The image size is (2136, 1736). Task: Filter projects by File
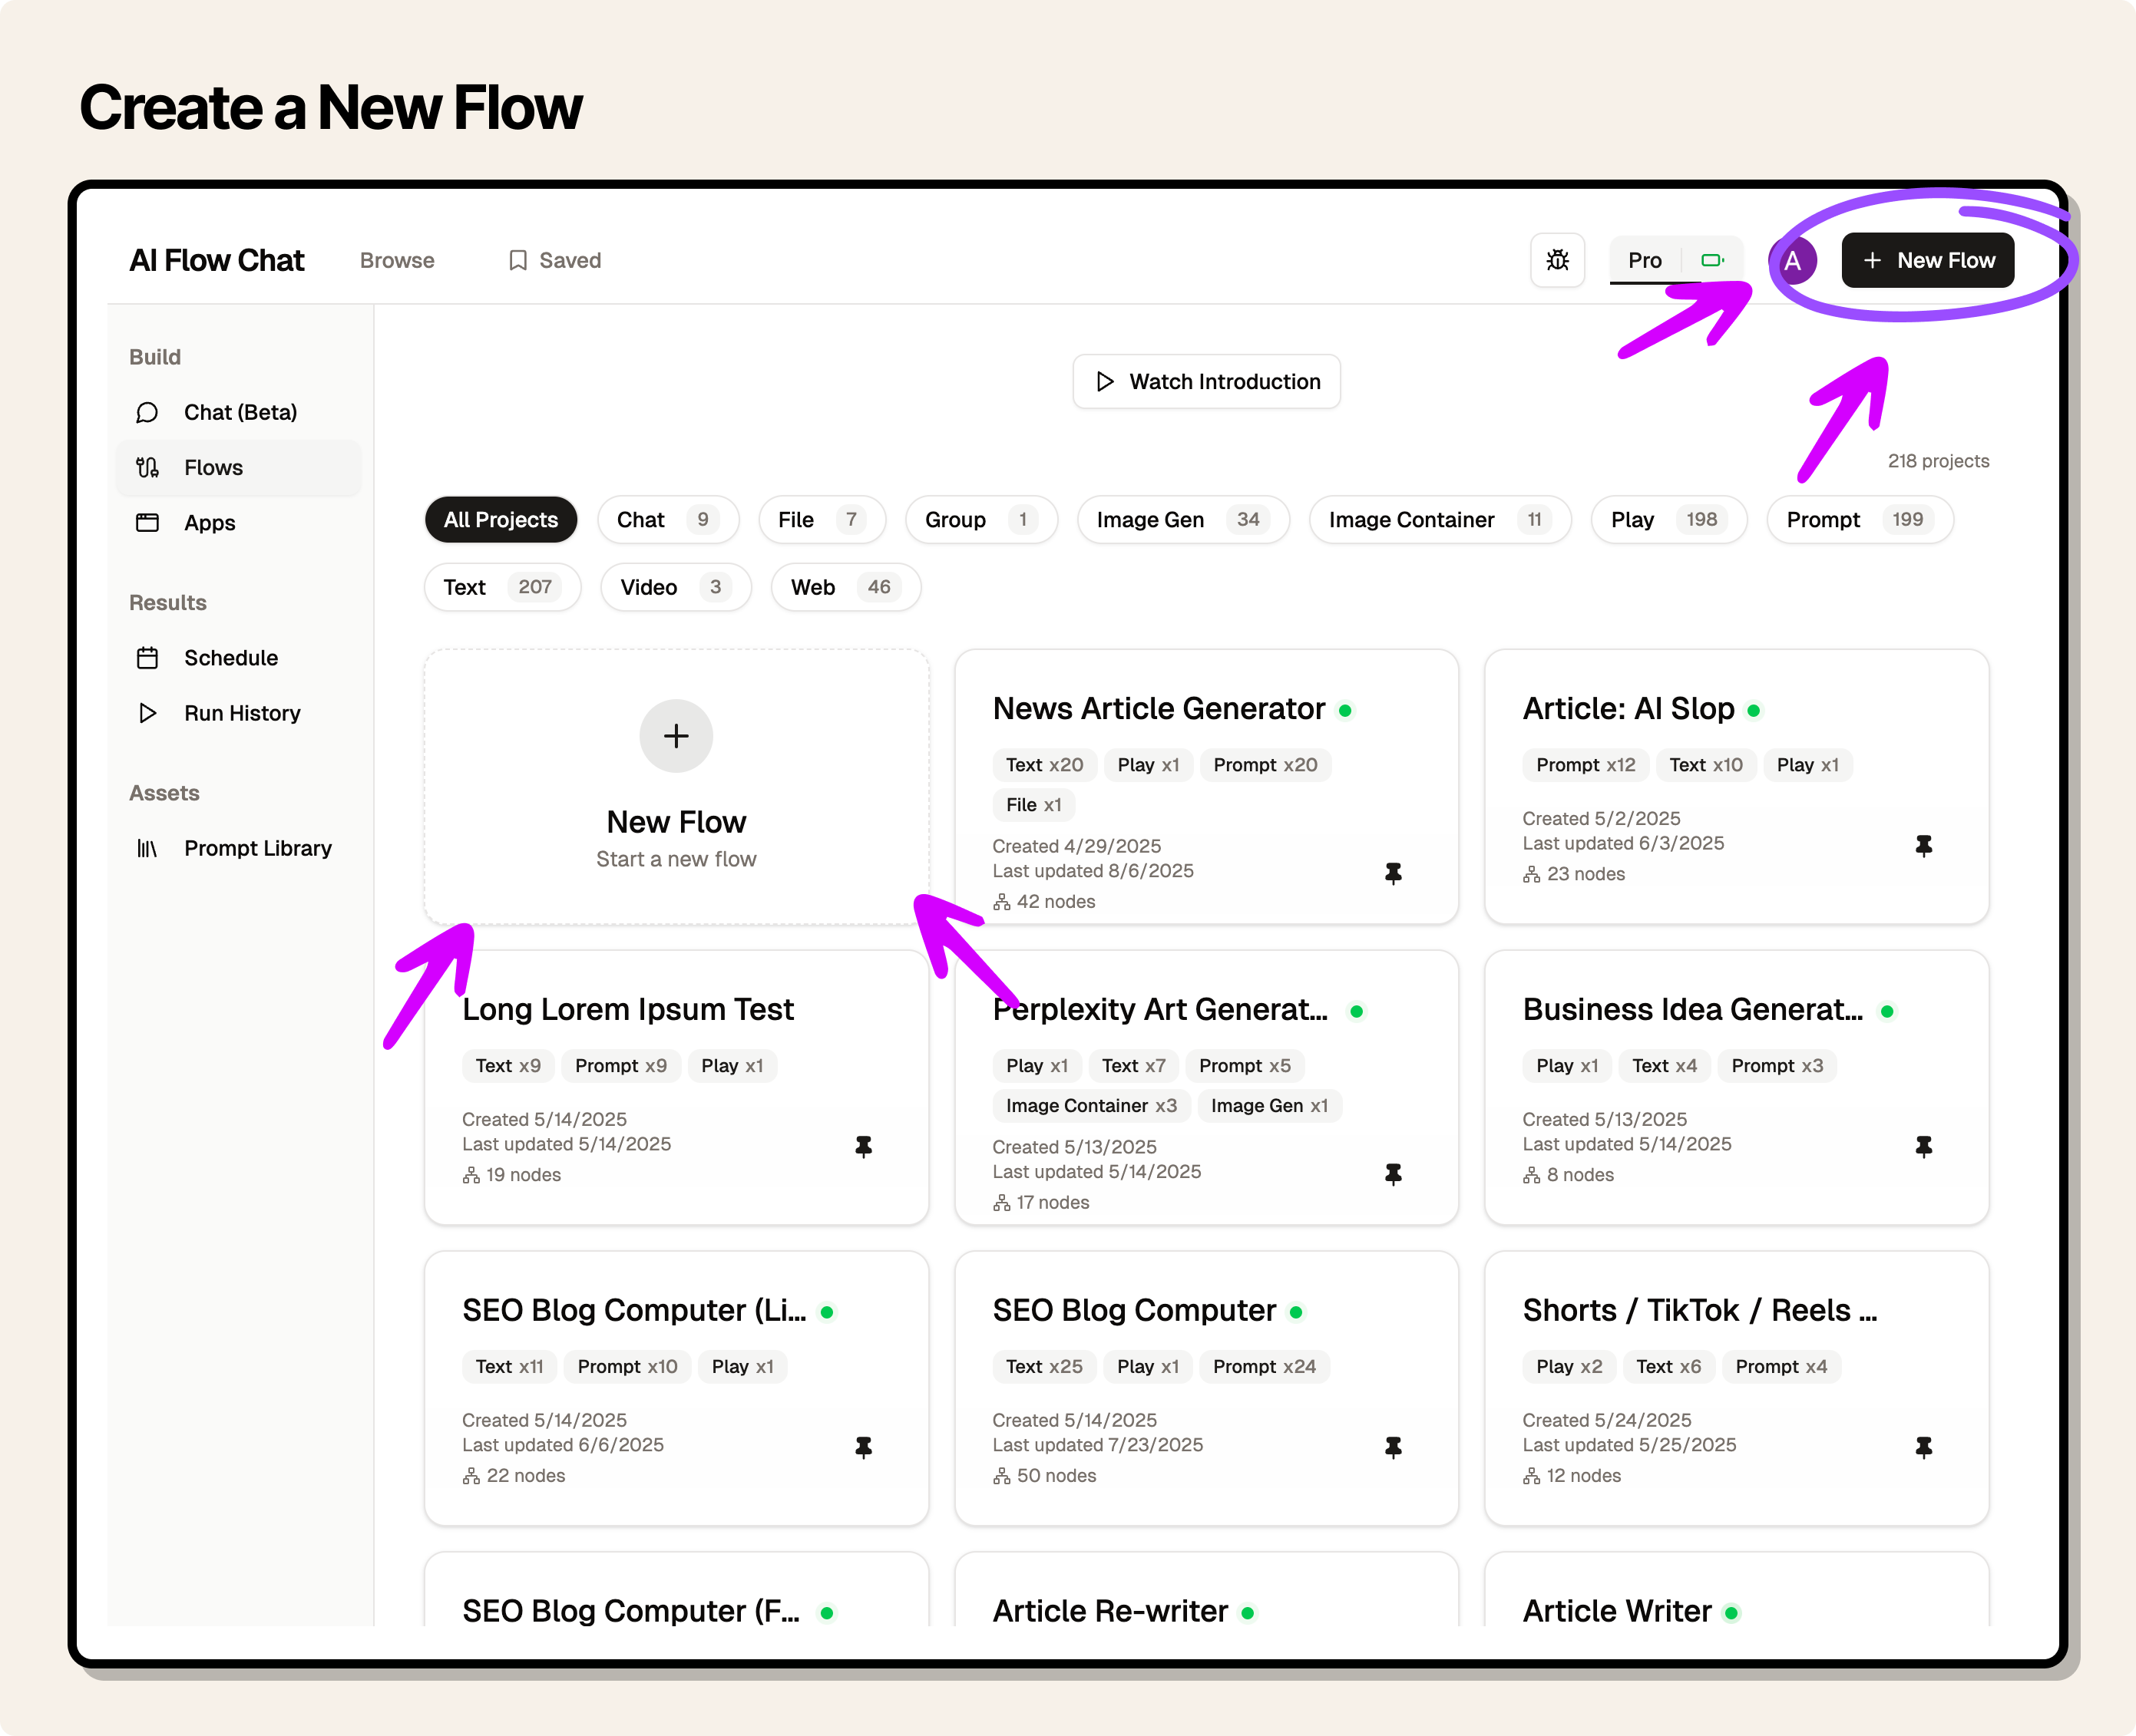tap(822, 519)
